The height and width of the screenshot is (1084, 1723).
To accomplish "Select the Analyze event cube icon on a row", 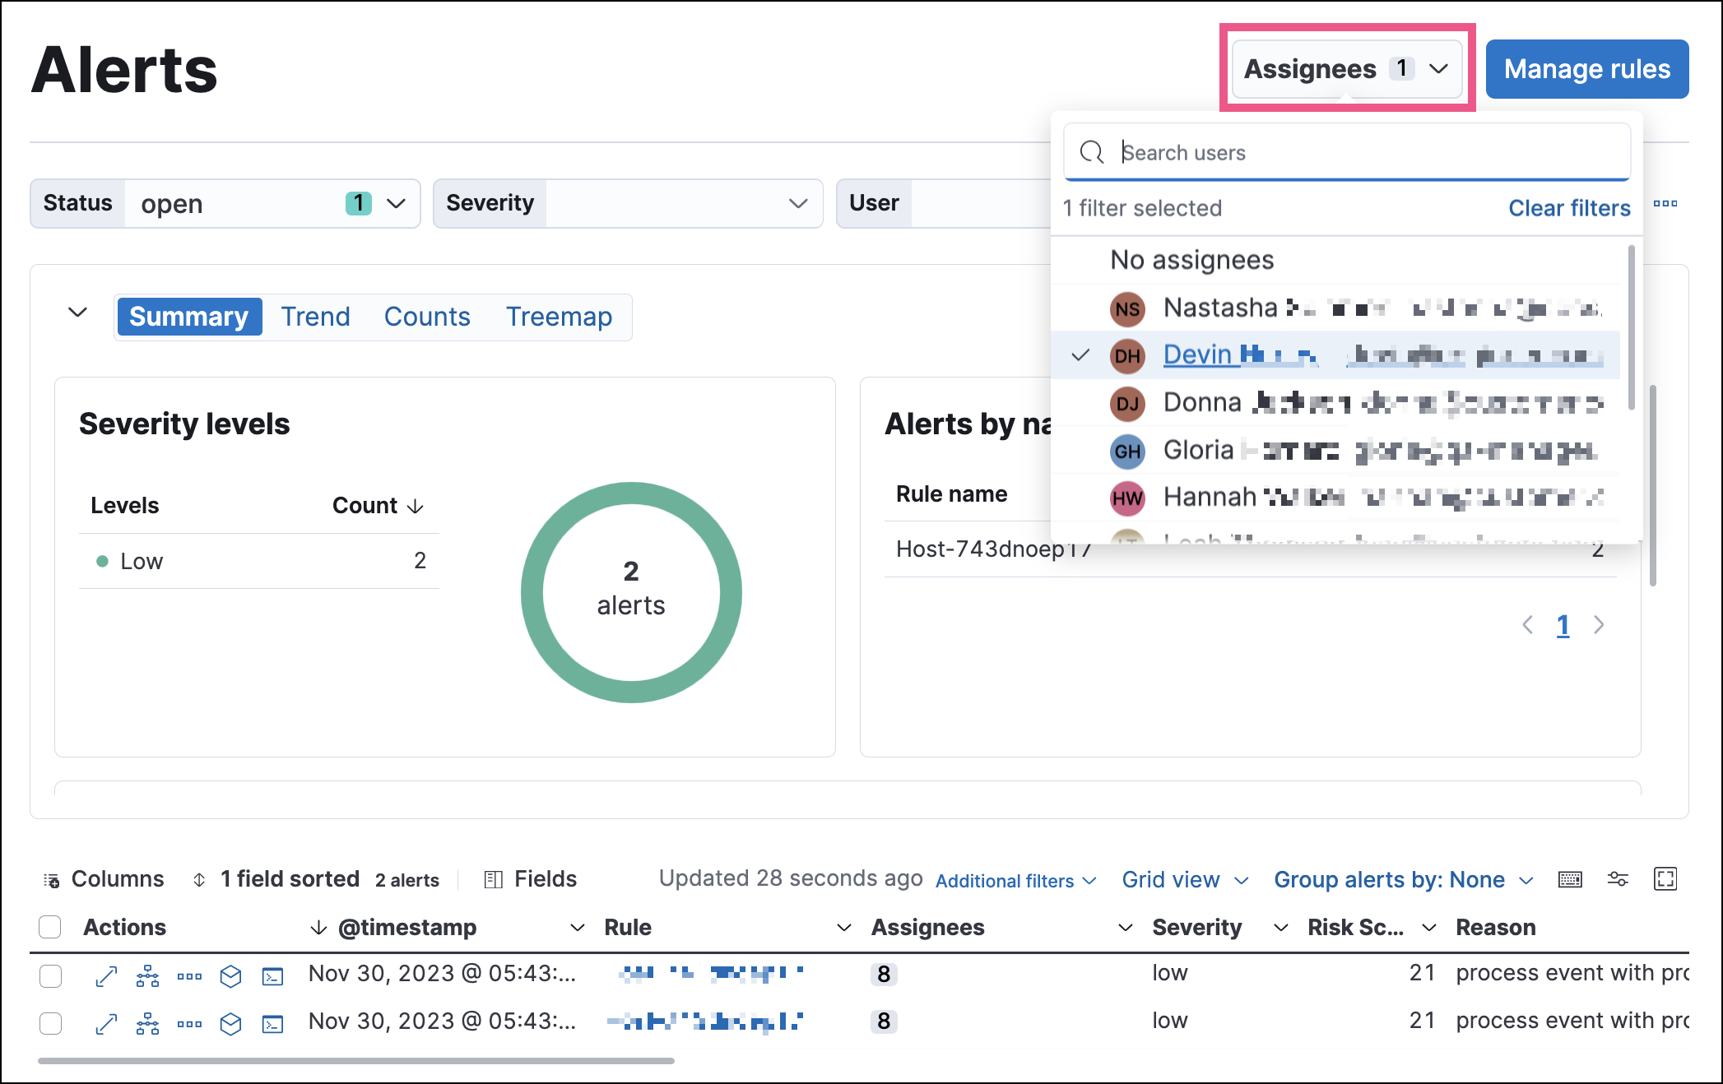I will pos(230,975).
